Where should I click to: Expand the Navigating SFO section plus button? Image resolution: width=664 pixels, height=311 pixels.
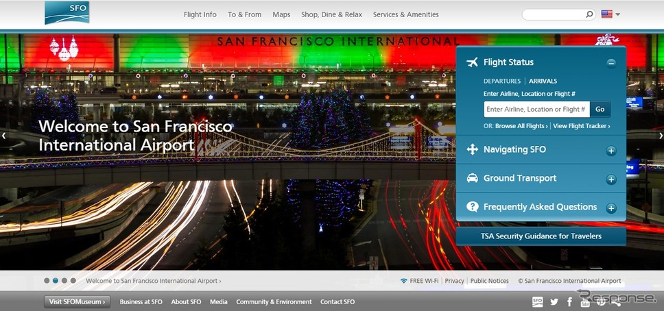coord(610,151)
